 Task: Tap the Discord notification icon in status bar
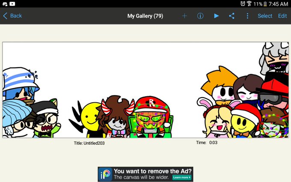pyautogui.click(x=5, y=4)
